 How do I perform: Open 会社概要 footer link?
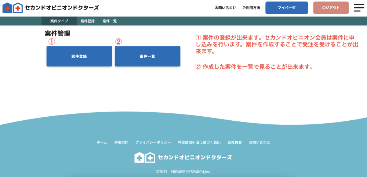(235, 142)
